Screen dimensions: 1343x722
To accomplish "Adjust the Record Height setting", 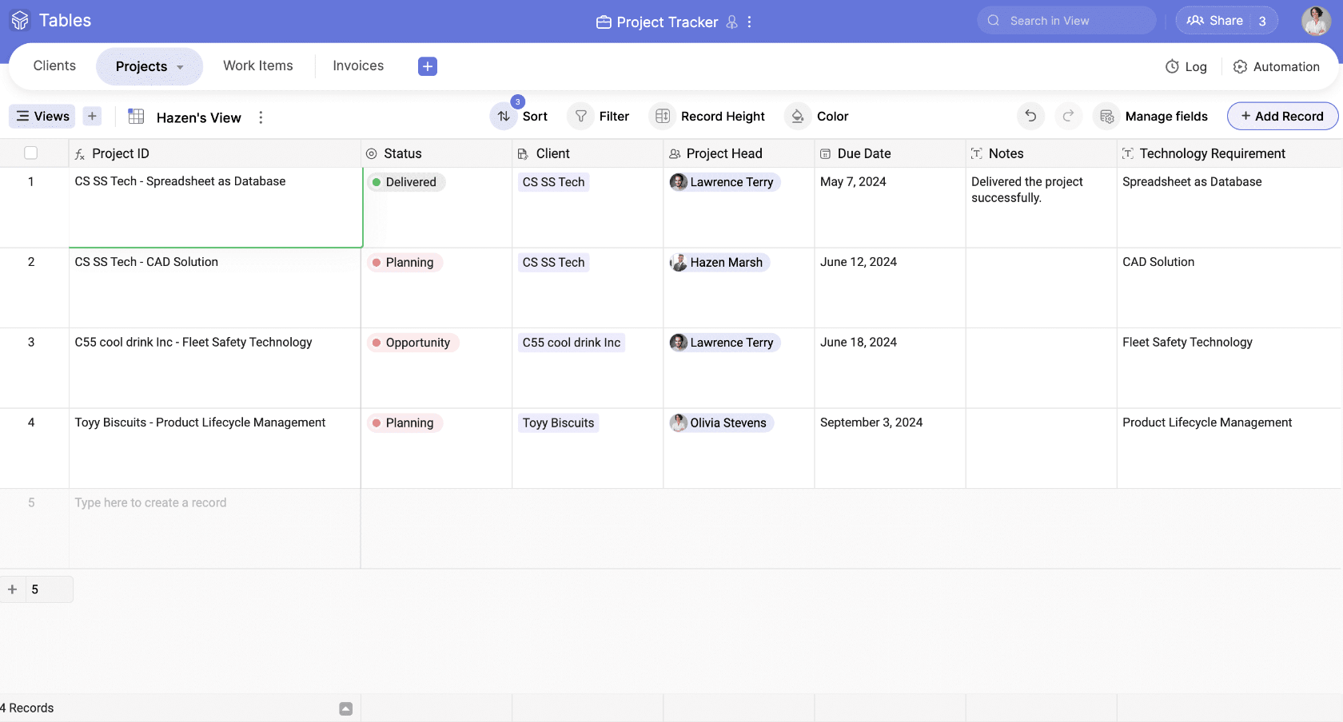I will 708,116.
